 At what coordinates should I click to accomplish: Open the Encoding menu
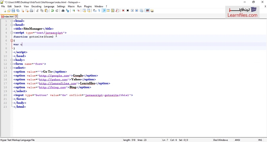click(36, 6)
